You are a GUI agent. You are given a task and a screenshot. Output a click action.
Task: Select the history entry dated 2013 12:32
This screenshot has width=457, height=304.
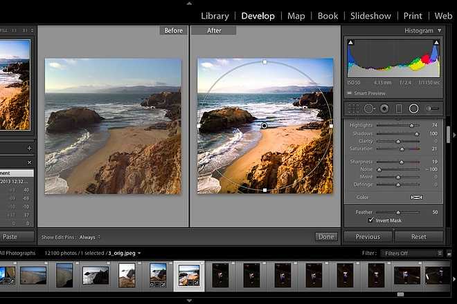(15, 181)
